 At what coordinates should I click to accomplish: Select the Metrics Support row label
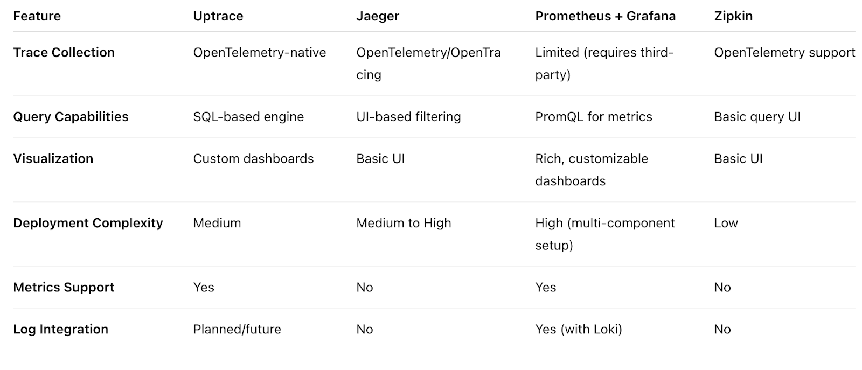[64, 288]
